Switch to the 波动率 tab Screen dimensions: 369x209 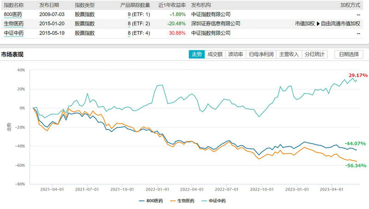point(235,54)
